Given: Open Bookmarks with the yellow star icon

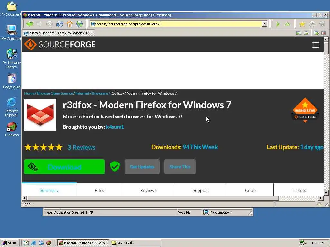Looking at the screenshot, I should click(302, 24).
